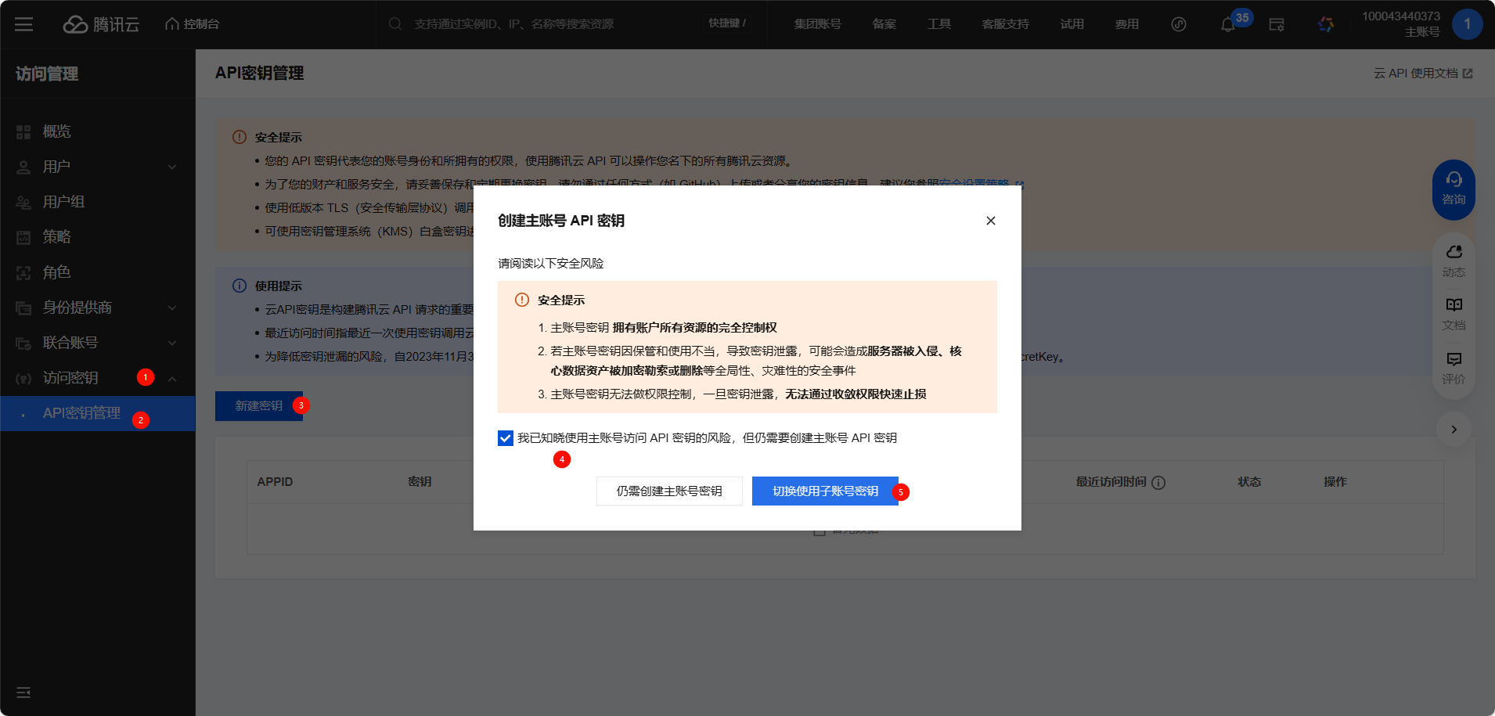This screenshot has height=716, width=1495.
Task: Expand the 联合账号 sidebar section
Action: click(172, 343)
